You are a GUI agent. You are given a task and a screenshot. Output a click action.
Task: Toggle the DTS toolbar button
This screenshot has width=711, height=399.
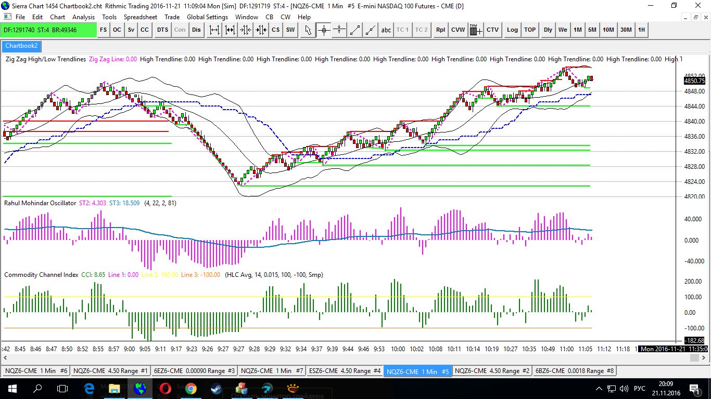[x=163, y=30]
